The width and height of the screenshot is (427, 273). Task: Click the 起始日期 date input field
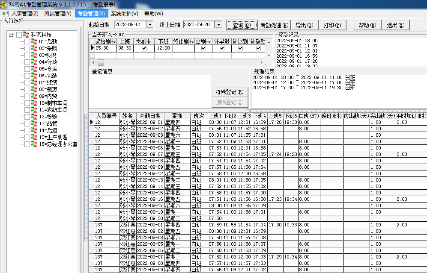131,25
